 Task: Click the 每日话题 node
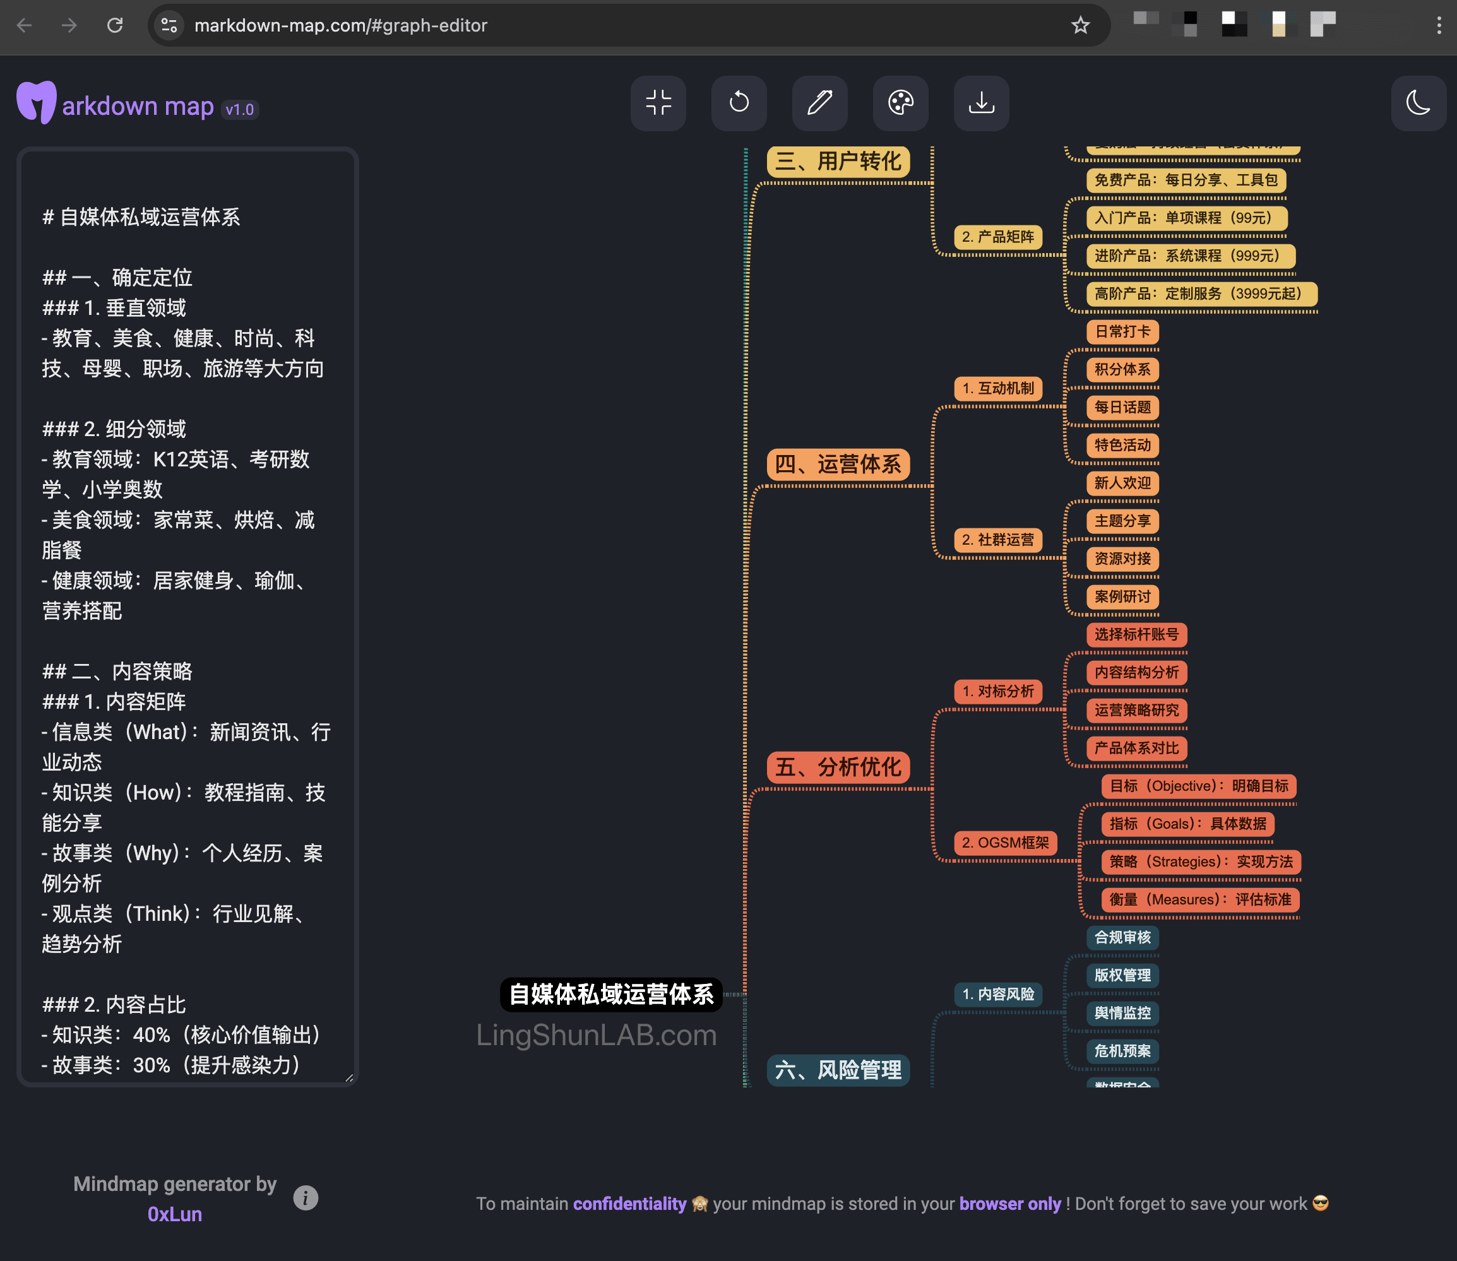tap(1122, 408)
